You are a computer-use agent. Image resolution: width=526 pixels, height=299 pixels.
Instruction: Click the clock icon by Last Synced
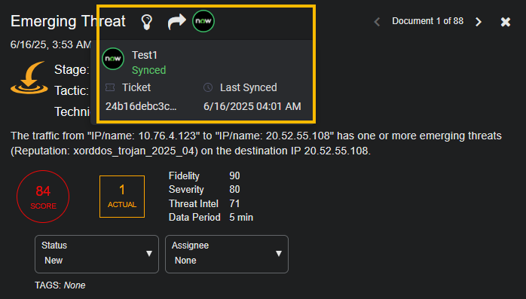tap(208, 87)
